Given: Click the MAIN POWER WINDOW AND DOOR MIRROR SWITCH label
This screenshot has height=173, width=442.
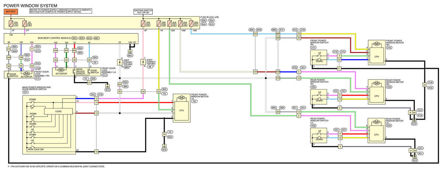Looking at the screenshot, I should 36,88.
